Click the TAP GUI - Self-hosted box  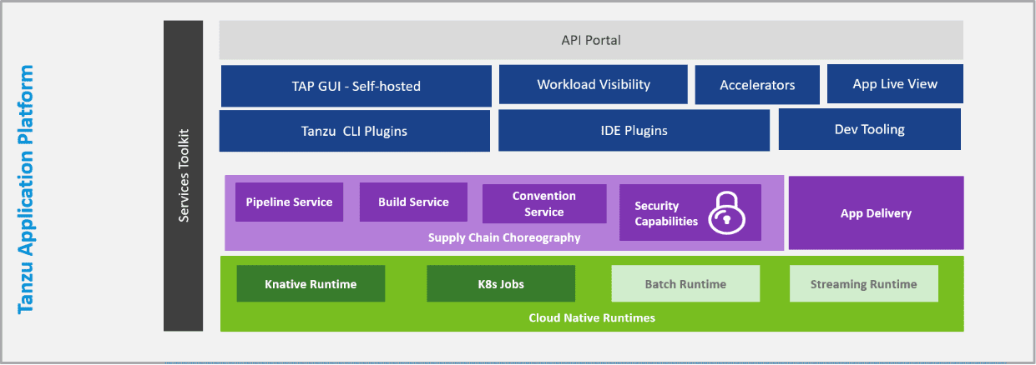(356, 86)
